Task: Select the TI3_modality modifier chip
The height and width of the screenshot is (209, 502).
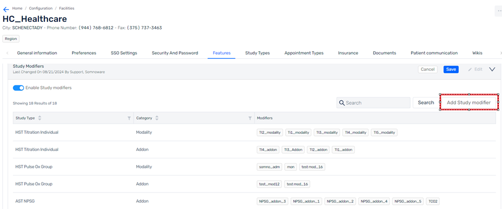Action: tap(326, 132)
